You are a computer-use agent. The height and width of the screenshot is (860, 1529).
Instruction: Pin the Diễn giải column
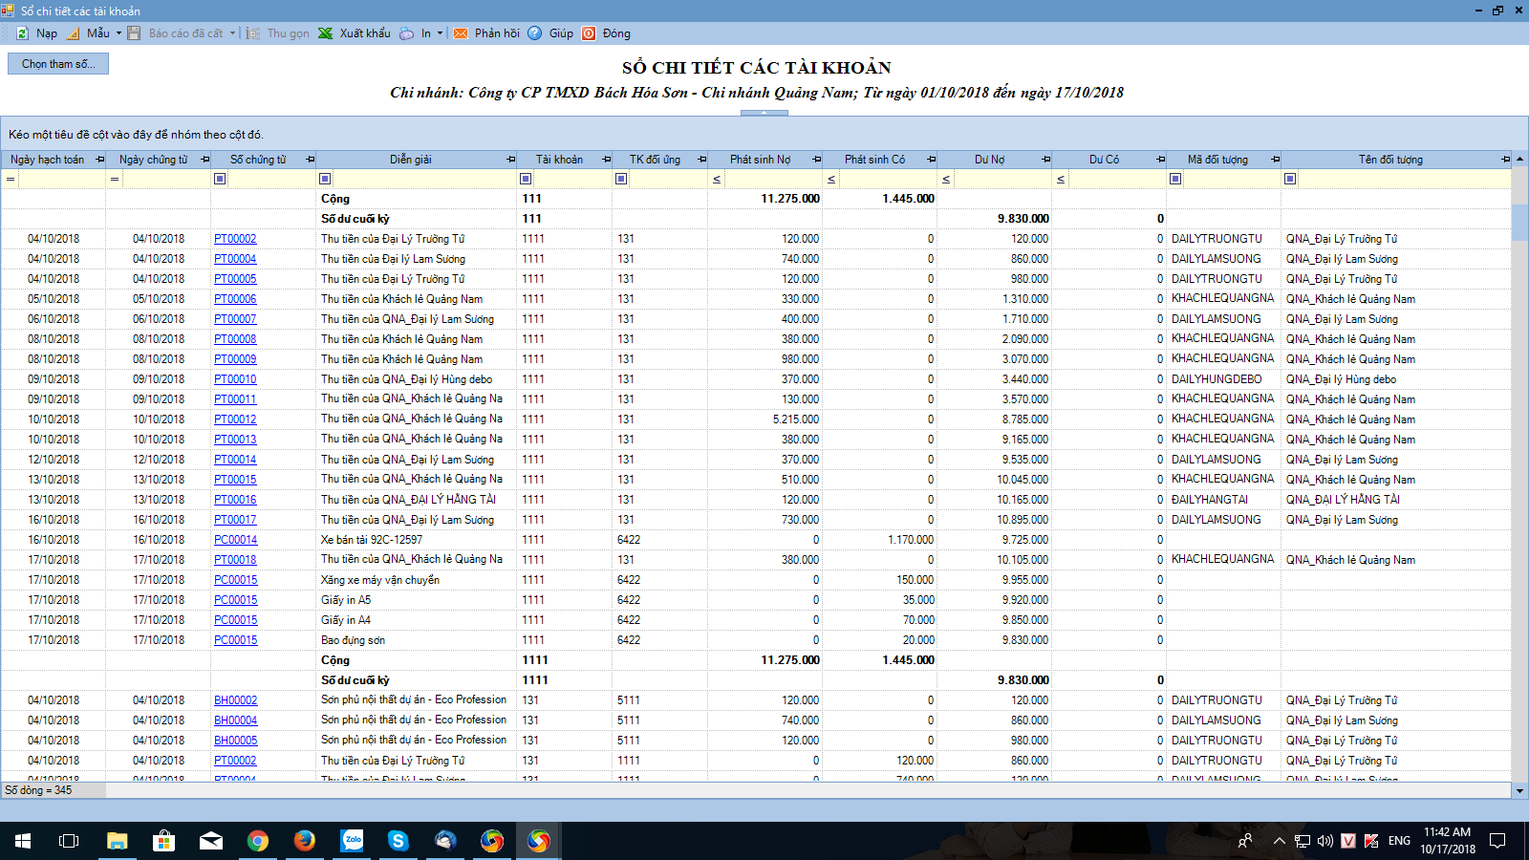pos(511,160)
